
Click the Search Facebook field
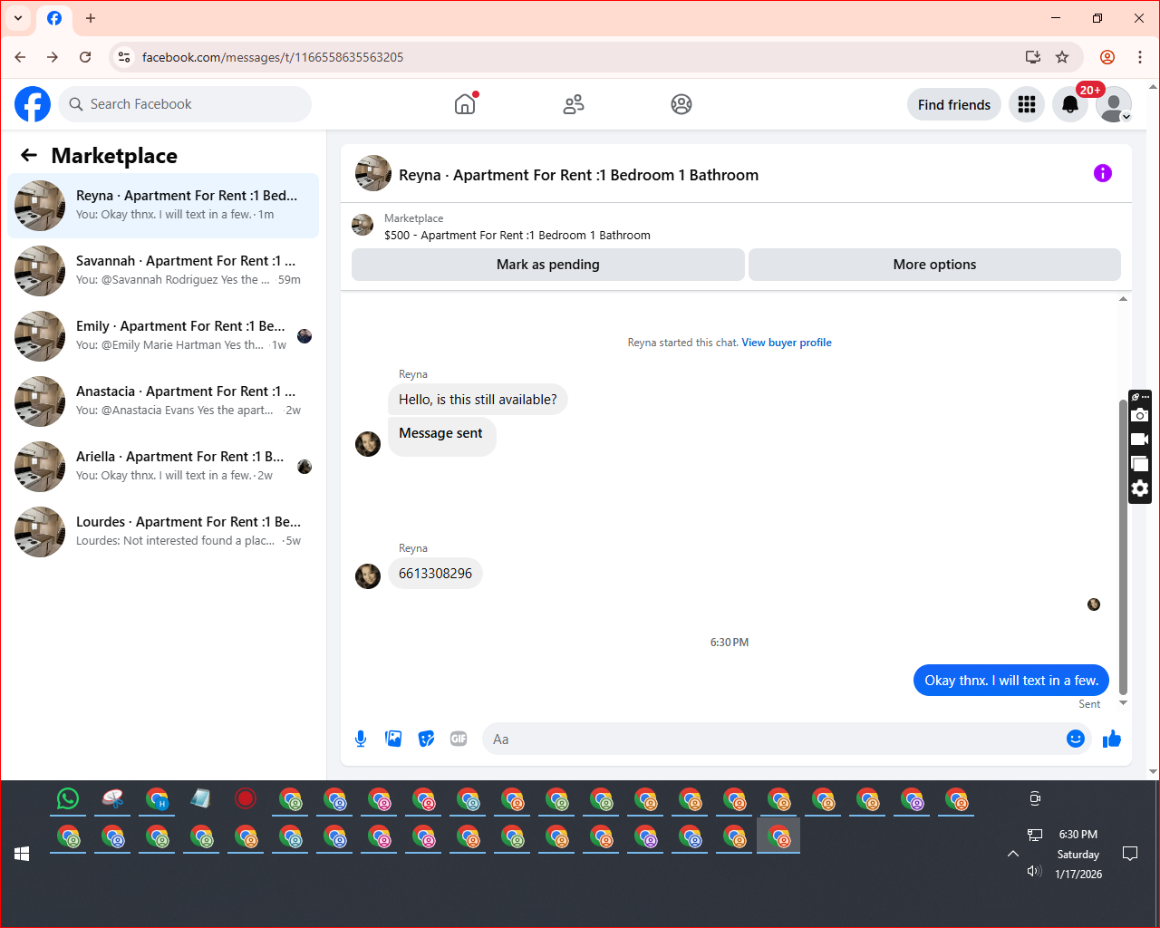[185, 104]
